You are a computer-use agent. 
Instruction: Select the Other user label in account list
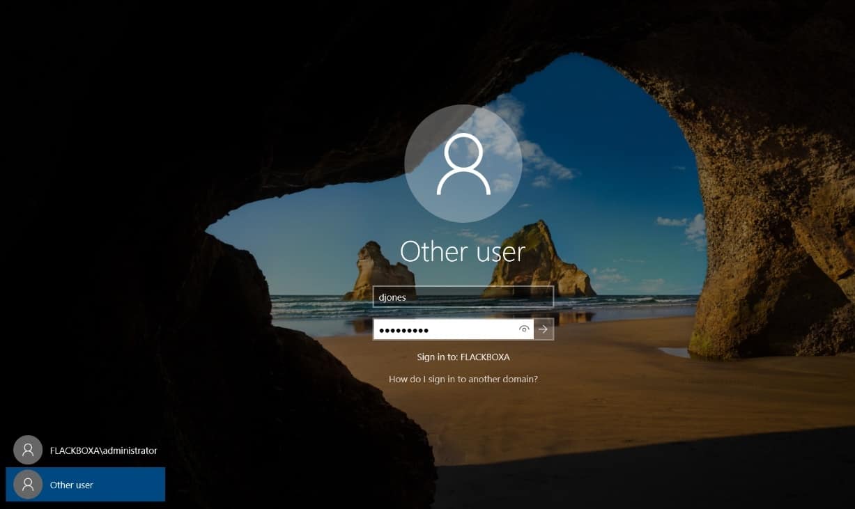click(x=72, y=485)
